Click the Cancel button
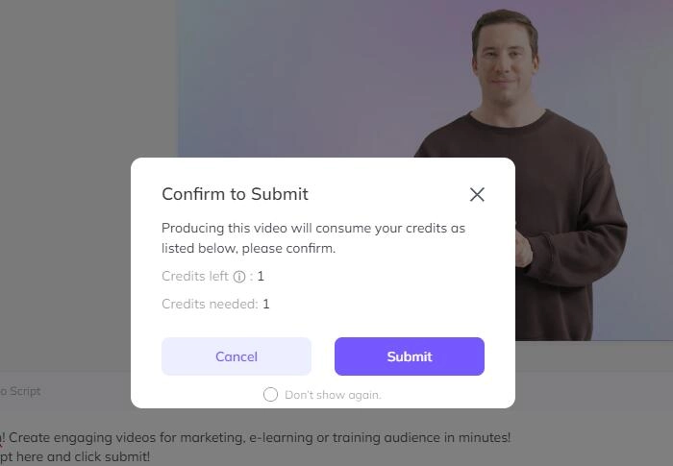673x466 pixels. click(x=237, y=356)
